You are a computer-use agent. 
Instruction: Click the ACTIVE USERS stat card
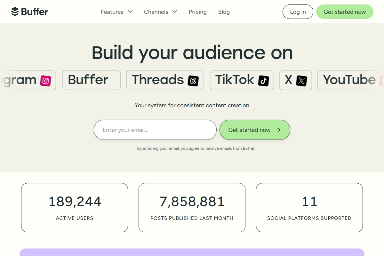pyautogui.click(x=74, y=207)
